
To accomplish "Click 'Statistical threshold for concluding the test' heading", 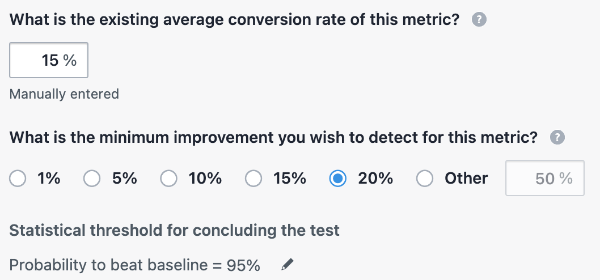I will [175, 231].
